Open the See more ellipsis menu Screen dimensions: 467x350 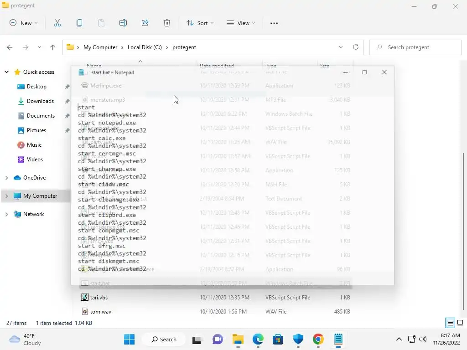274,23
